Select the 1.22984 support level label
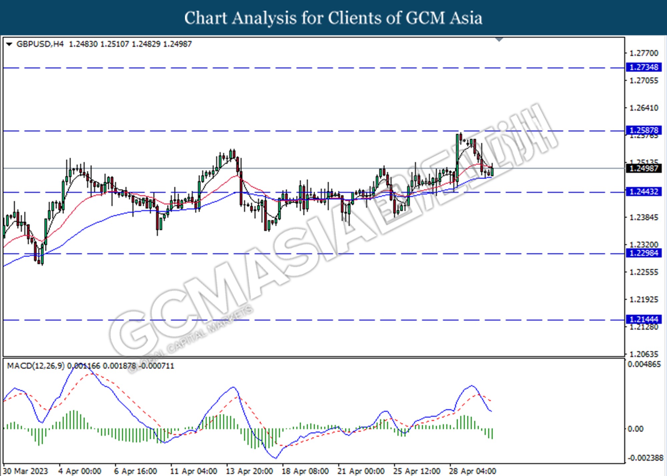The image size is (667, 476). coord(644,253)
